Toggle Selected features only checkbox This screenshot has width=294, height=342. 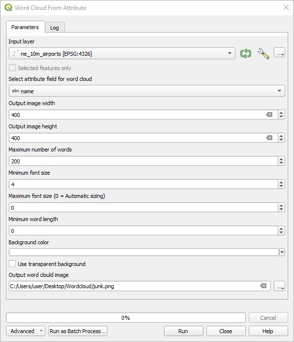12,68
